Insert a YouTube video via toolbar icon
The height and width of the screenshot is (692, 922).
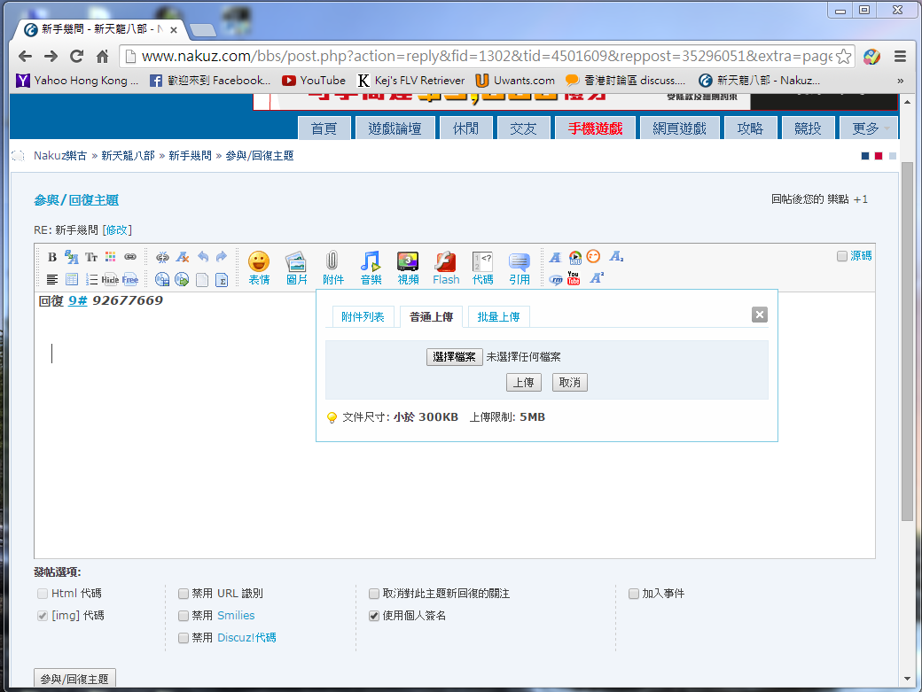tap(574, 278)
